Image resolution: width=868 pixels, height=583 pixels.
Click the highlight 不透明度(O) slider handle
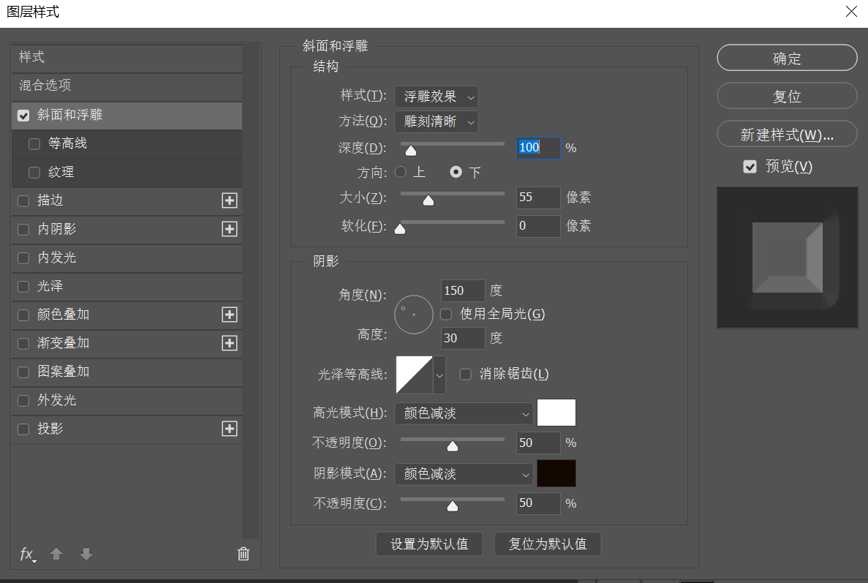(452, 446)
